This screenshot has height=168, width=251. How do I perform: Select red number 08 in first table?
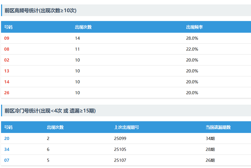pyautogui.click(x=7, y=49)
